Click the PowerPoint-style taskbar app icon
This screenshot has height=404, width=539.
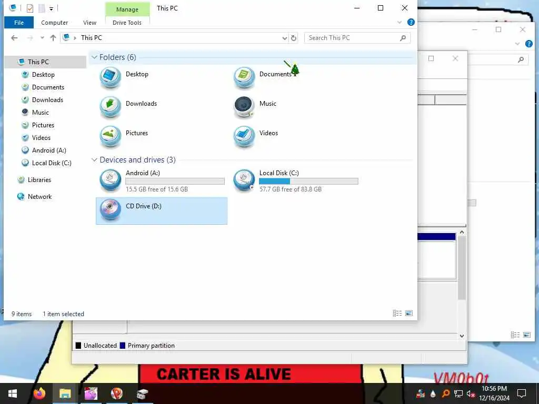(116, 393)
